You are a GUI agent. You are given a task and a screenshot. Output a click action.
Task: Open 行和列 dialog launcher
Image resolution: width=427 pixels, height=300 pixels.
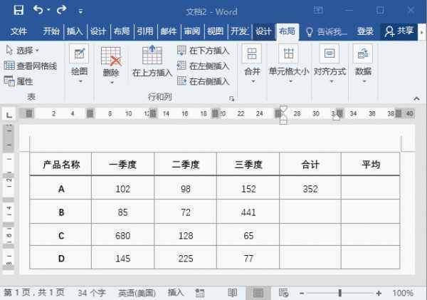[x=232, y=99]
